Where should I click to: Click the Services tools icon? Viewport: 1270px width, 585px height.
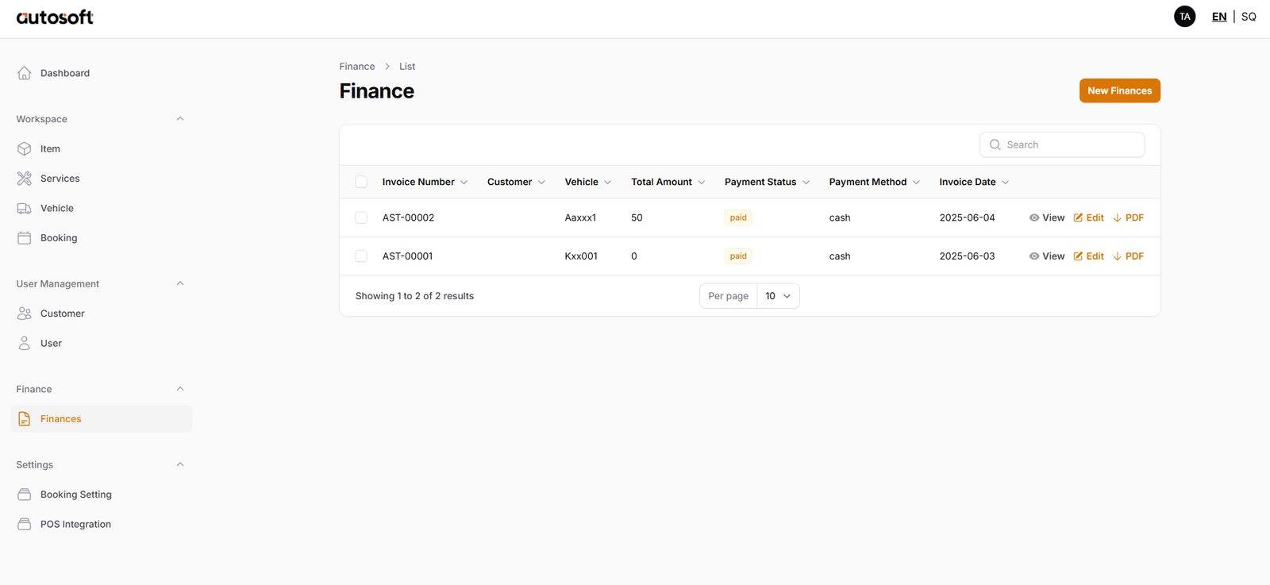tap(25, 179)
